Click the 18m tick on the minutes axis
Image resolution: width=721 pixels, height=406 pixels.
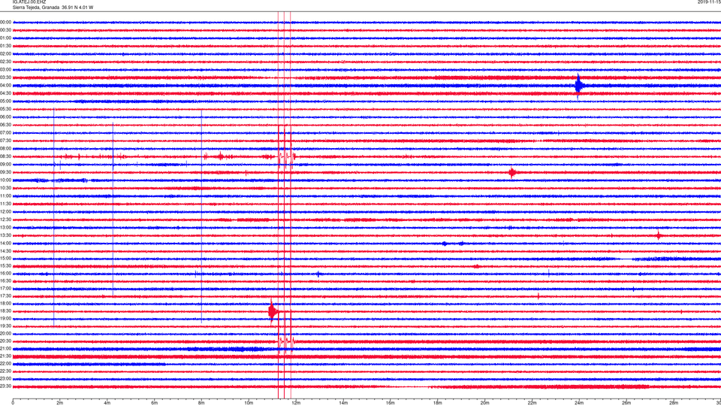(437, 403)
